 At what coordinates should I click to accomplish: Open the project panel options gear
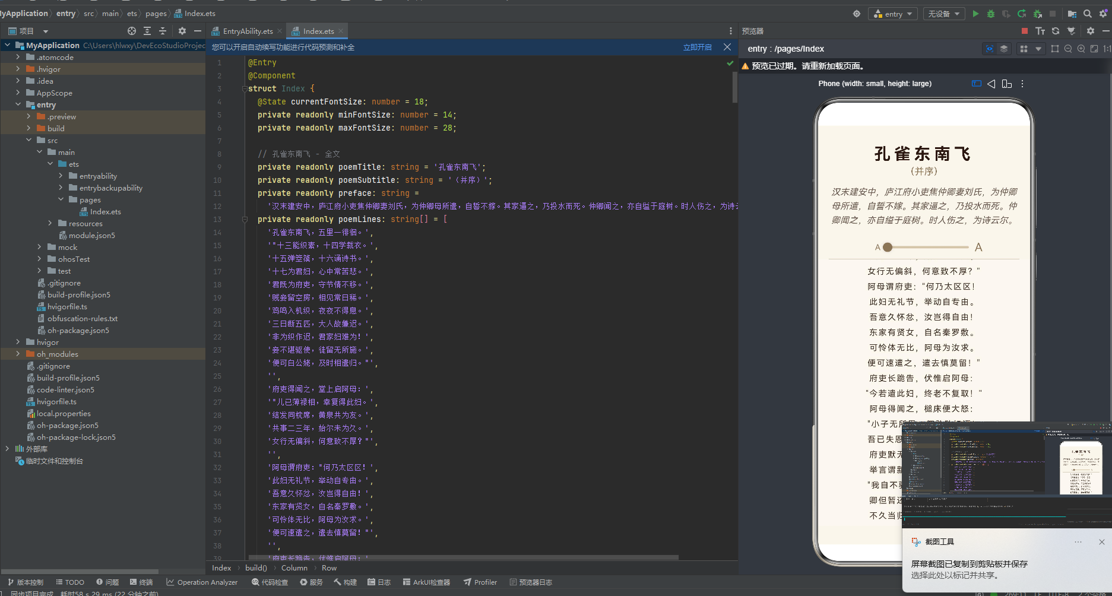(182, 31)
